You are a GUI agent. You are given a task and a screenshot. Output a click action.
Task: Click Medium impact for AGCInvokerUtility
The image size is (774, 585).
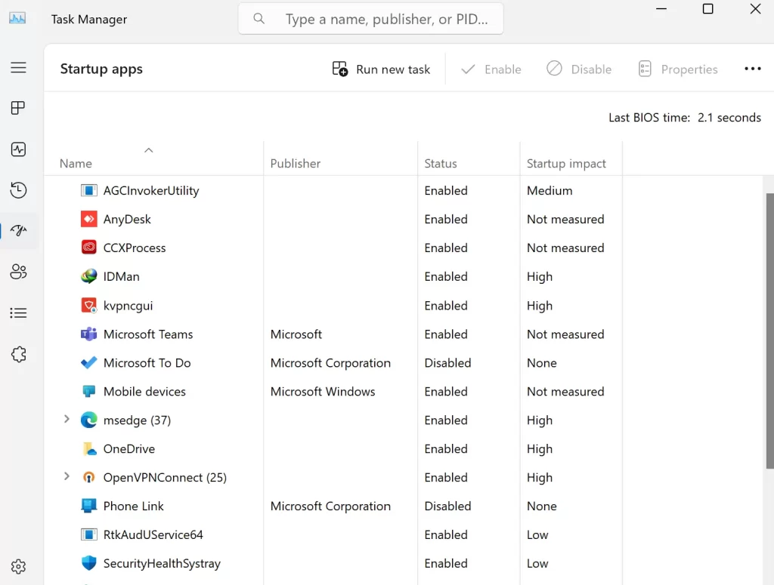click(550, 191)
